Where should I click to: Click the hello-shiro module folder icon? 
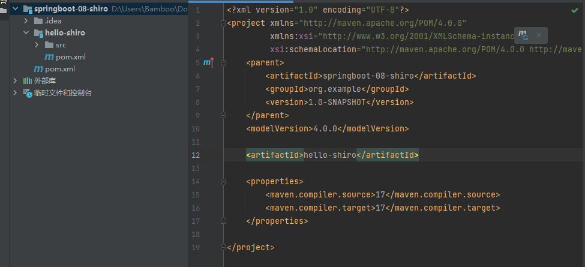click(x=38, y=33)
